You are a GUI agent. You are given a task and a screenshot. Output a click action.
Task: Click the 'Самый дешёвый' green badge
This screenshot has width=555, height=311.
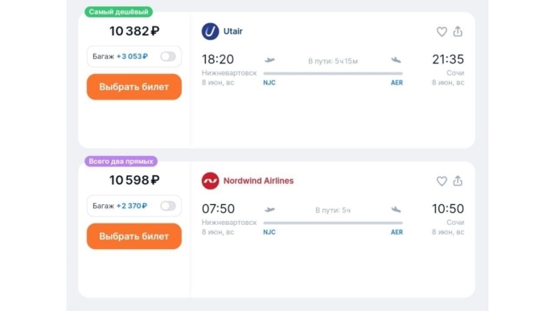118,12
